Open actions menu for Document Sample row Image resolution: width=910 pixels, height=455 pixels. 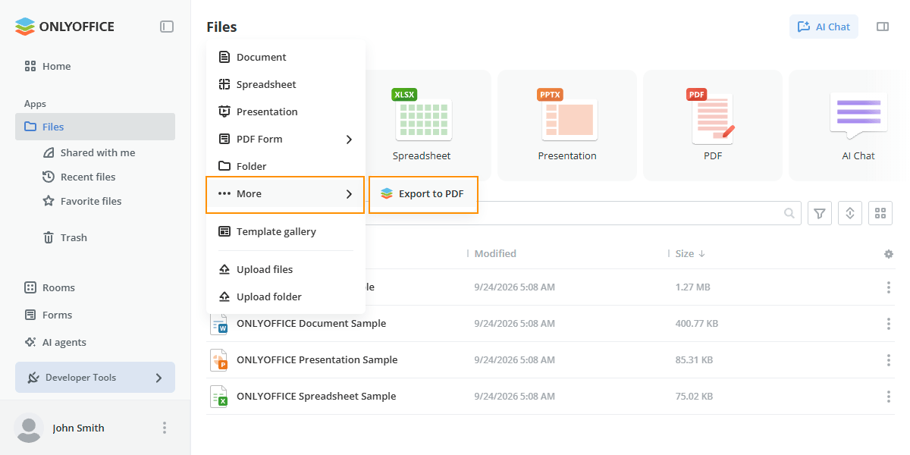click(889, 324)
